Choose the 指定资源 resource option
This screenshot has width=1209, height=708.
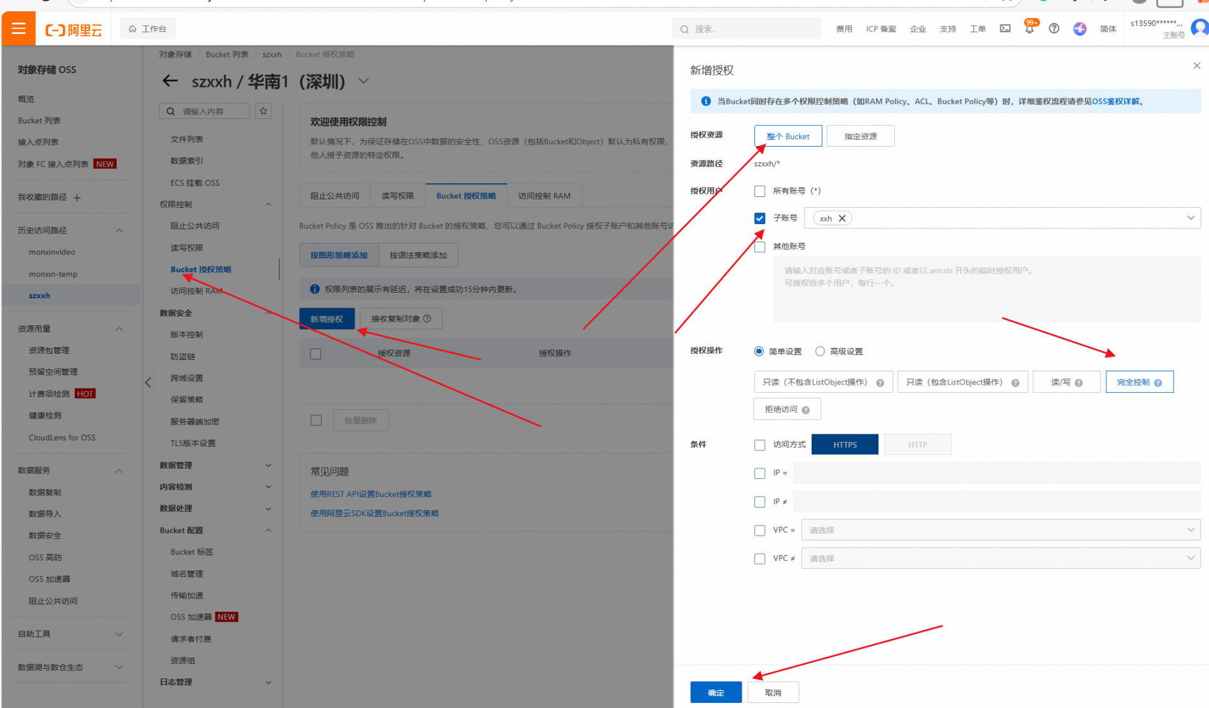(x=860, y=136)
